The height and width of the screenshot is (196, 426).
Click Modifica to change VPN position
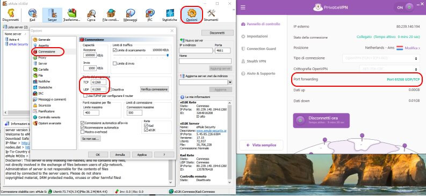(x=412, y=48)
